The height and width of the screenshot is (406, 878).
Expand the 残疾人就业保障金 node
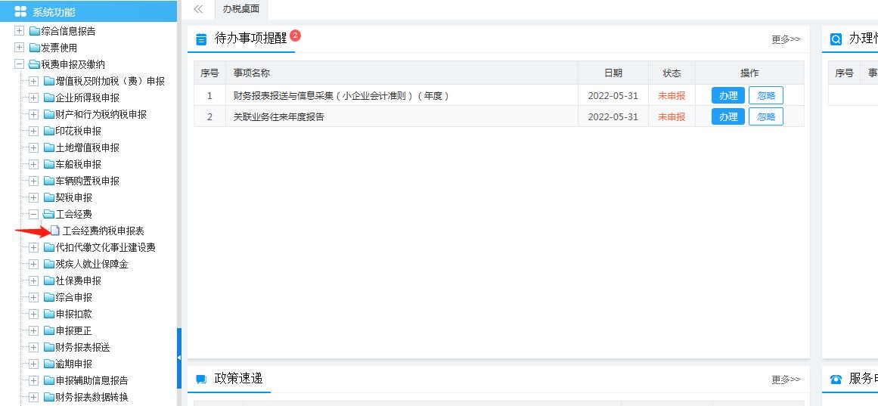click(33, 264)
